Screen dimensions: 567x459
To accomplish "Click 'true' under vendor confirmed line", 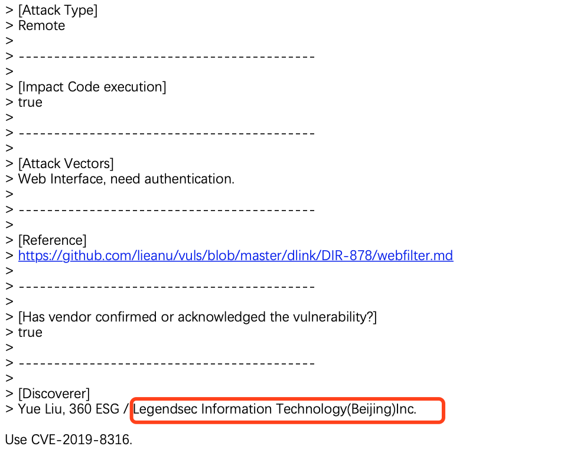I will pyautogui.click(x=30, y=333).
